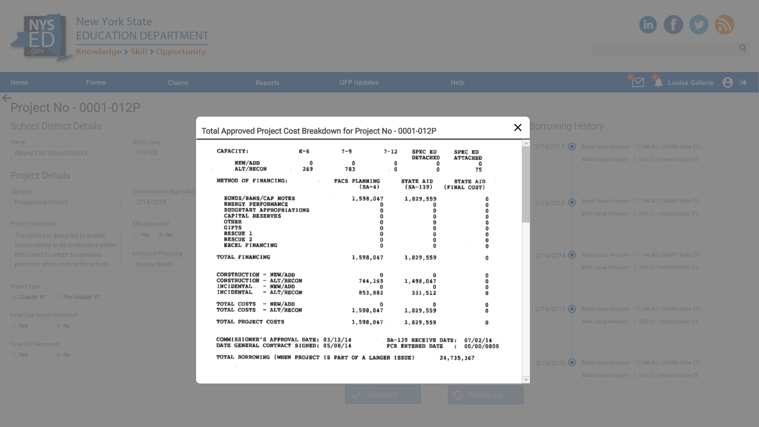Image resolution: width=759 pixels, height=427 pixels.
Task: Open the RSS feed icon
Action: [724, 25]
